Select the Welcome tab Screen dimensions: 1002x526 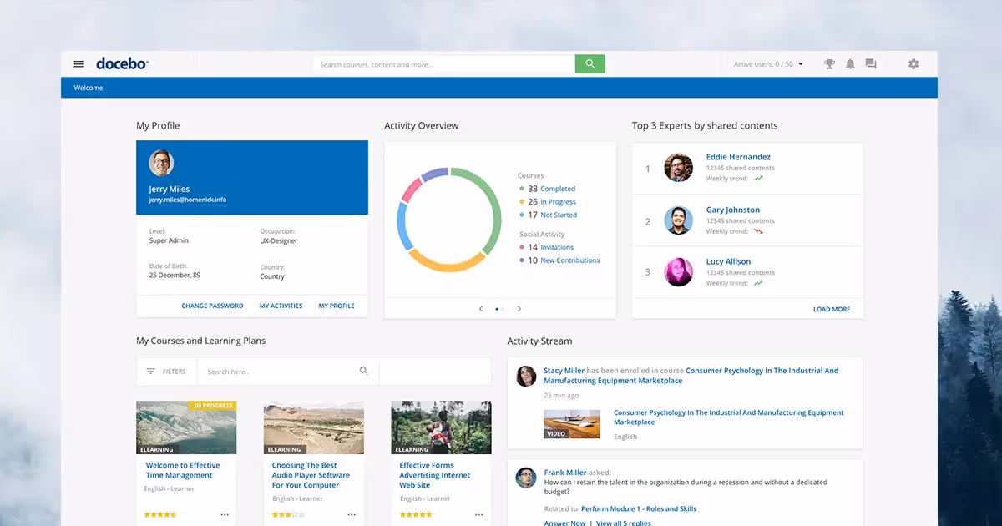(x=89, y=88)
